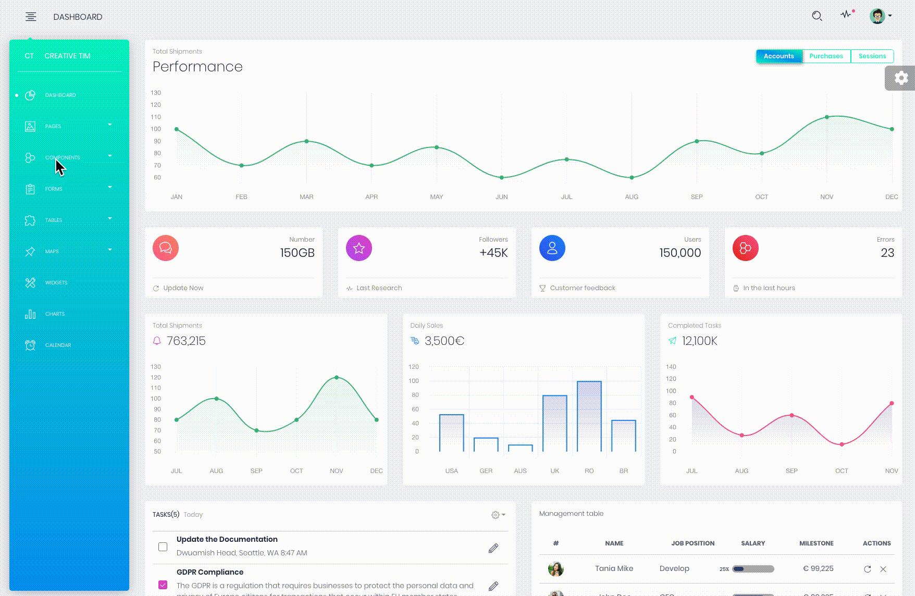Expand the Forms menu
This screenshot has height=596, width=915.
(54, 189)
